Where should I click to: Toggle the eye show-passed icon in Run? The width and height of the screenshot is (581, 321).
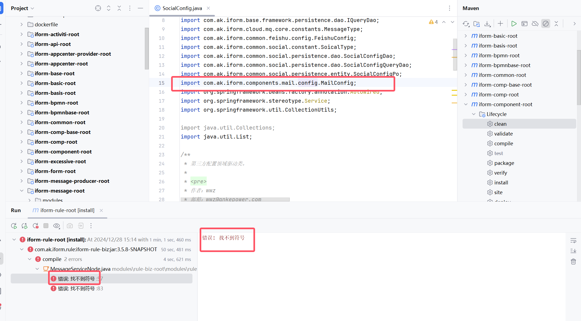pos(56,226)
